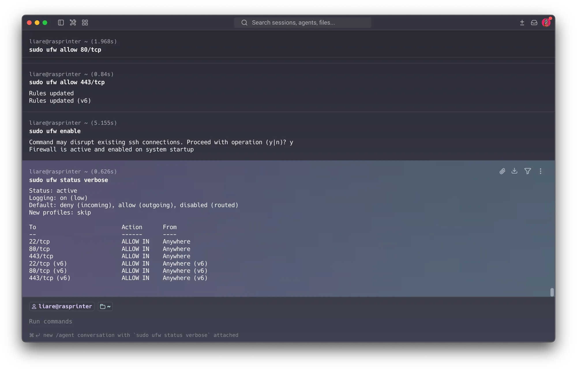Click 'Firewall is active and enabled' line

tap(111, 149)
